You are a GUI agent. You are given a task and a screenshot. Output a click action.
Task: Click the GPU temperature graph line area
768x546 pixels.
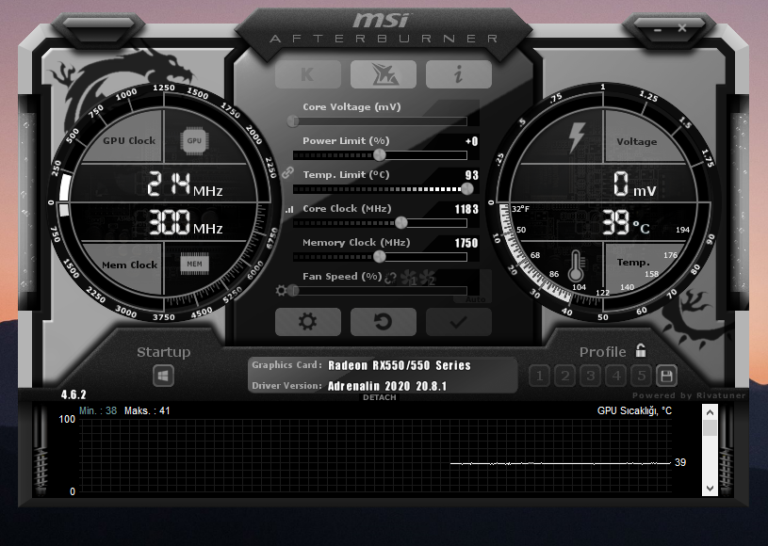375,455
